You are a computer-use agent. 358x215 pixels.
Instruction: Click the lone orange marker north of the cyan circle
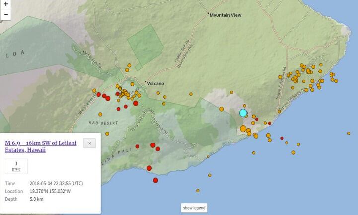coord(231,92)
